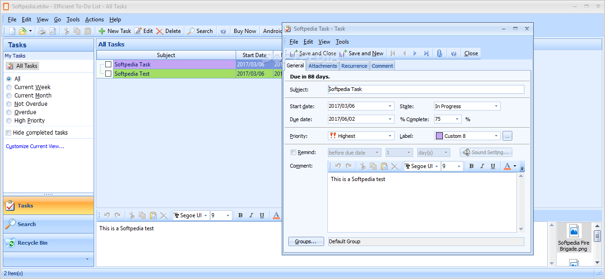This screenshot has width=605, height=279.
Task: Open the Start date dropdown
Action: pos(390,106)
